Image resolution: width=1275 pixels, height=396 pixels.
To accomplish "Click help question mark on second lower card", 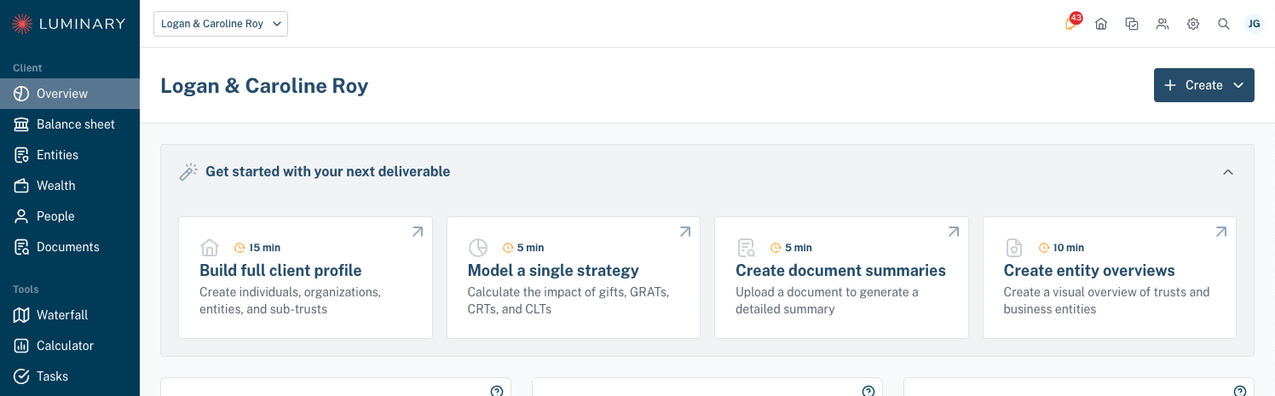I will pyautogui.click(x=868, y=391).
